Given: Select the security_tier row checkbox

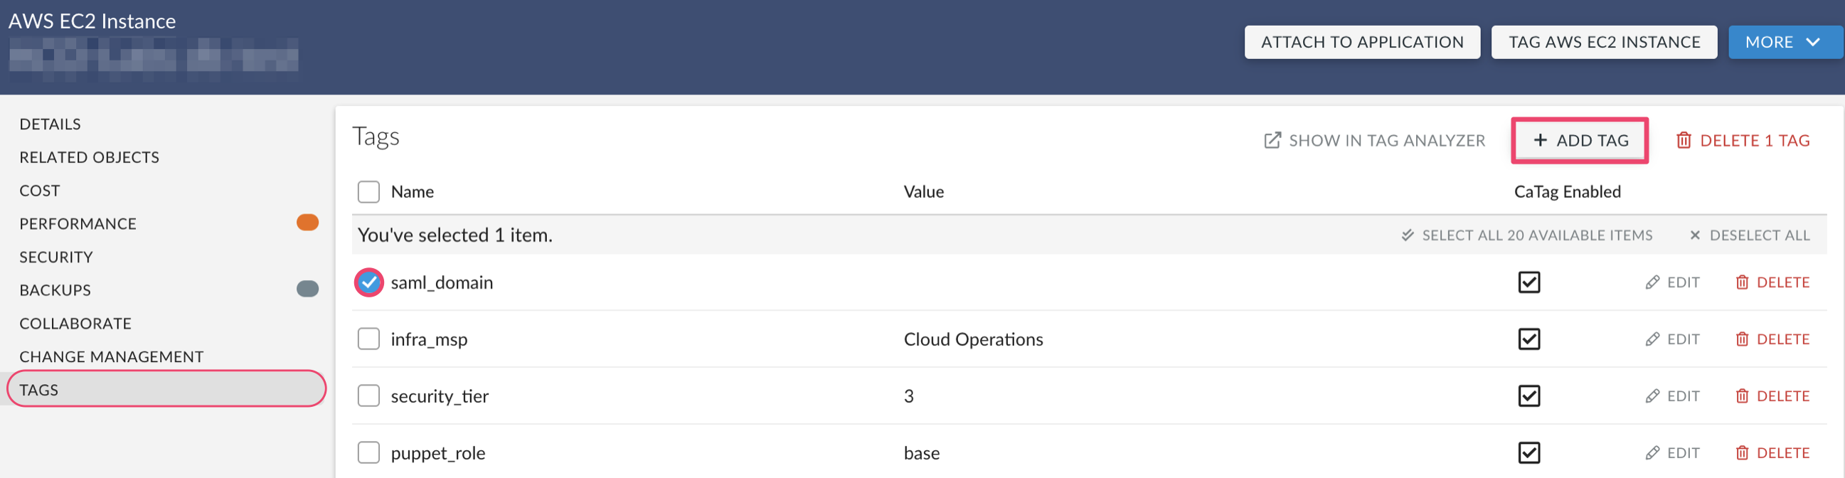Looking at the screenshot, I should [368, 395].
